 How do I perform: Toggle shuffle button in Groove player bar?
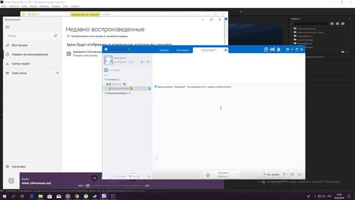(x=94, y=178)
